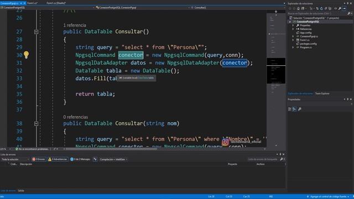Click 'return tabla;' on line 35

pos(95,94)
